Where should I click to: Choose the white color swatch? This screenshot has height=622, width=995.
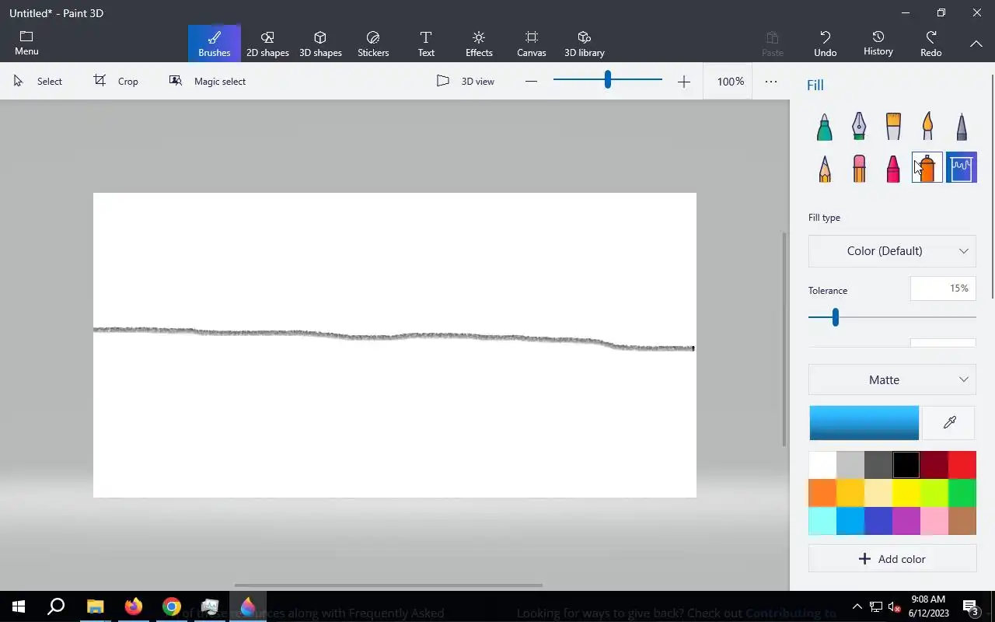coord(822,465)
